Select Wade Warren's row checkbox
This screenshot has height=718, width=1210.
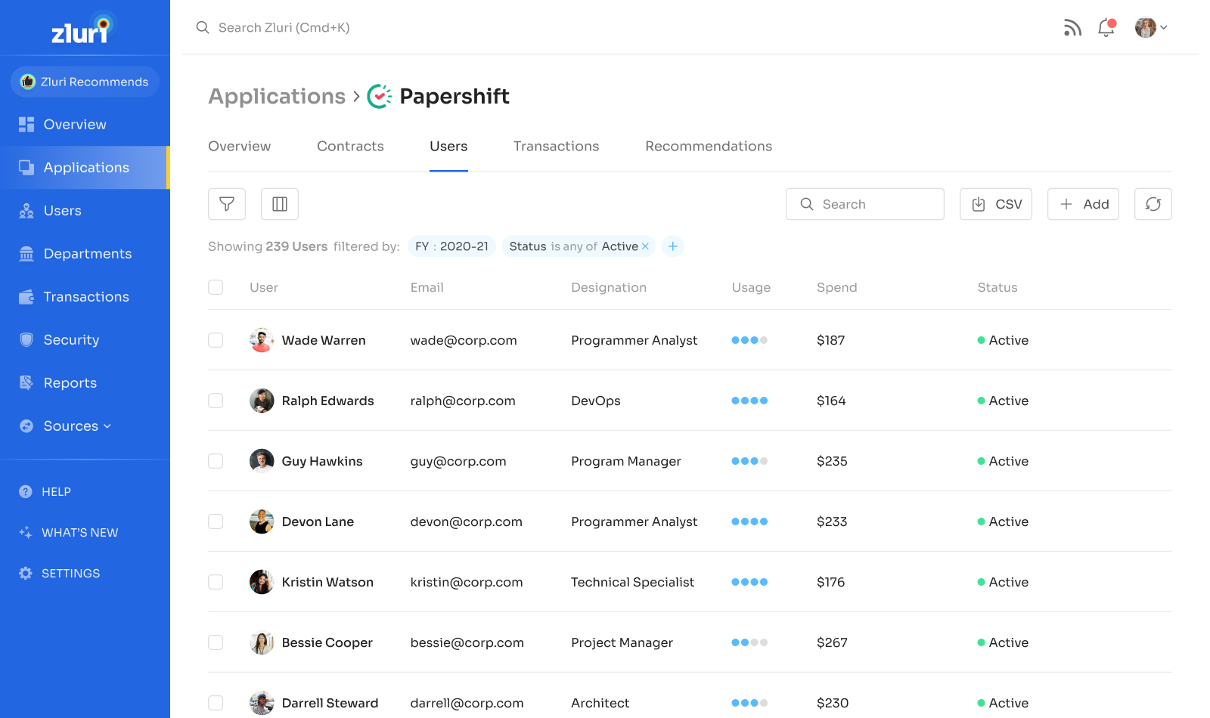pyautogui.click(x=216, y=340)
